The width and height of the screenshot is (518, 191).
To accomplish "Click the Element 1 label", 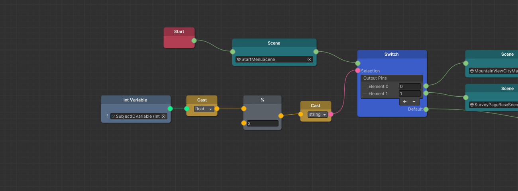I will [x=378, y=94].
